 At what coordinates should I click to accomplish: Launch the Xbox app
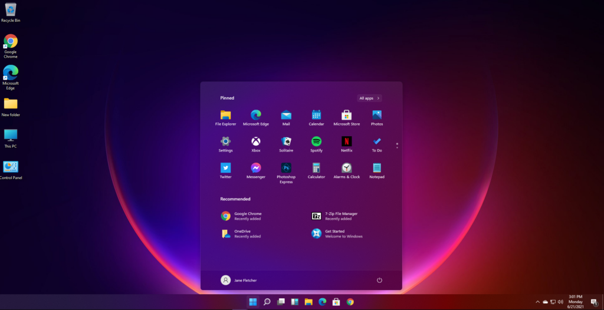pyautogui.click(x=256, y=145)
